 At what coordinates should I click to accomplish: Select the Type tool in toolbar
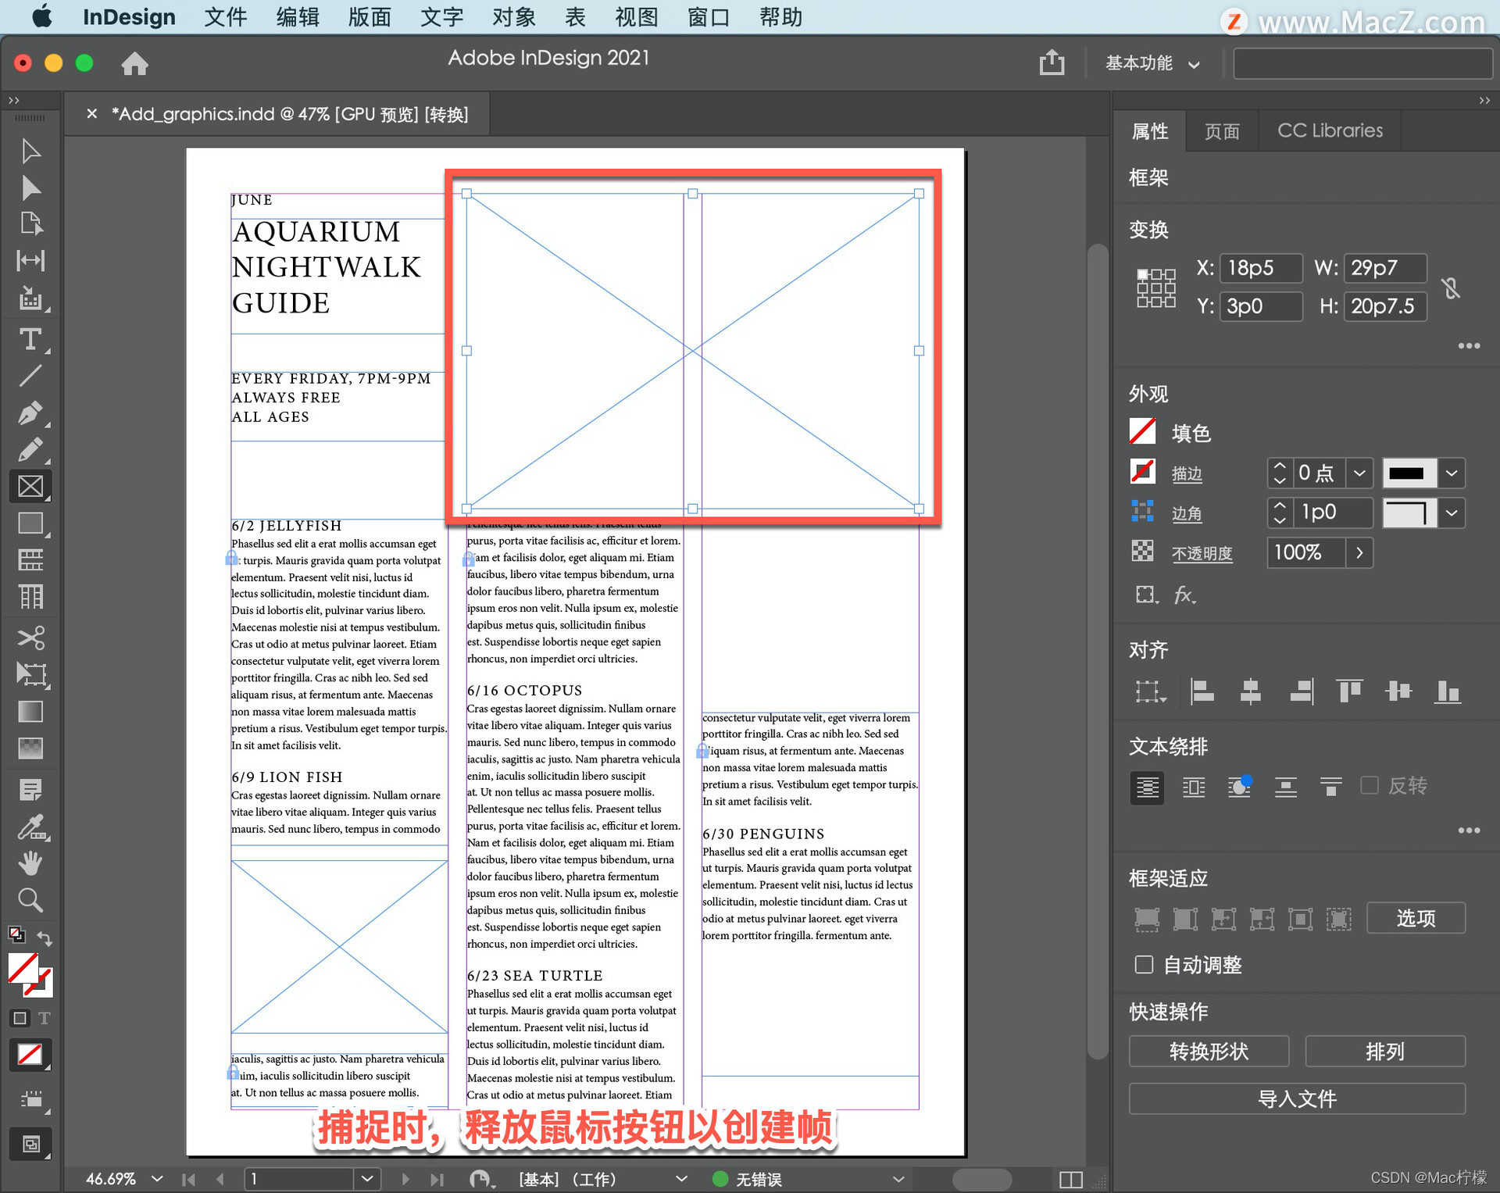pos(30,339)
